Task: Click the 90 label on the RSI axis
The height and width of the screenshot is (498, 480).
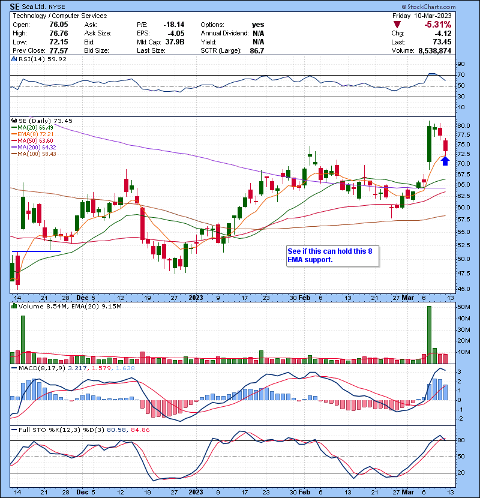Action: tap(461, 64)
